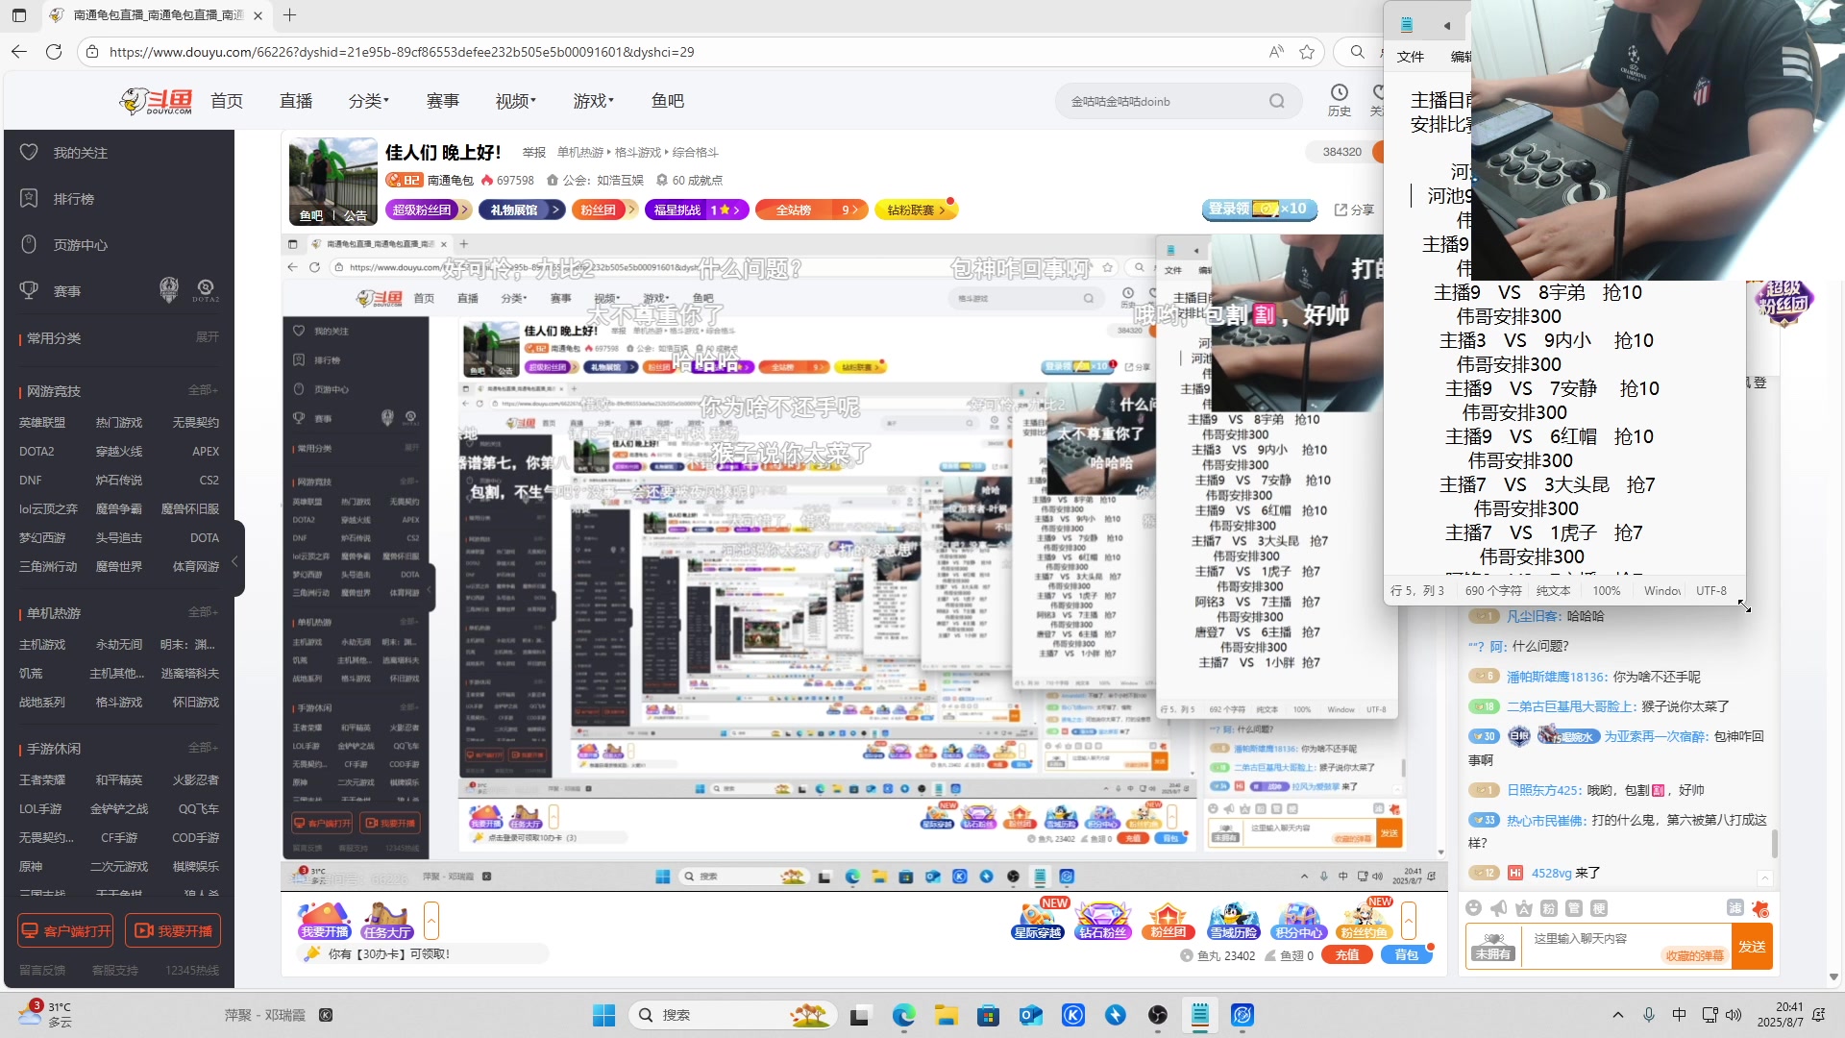1845x1038 pixels.
Task: Click the browser address bar
Action: coord(673,52)
